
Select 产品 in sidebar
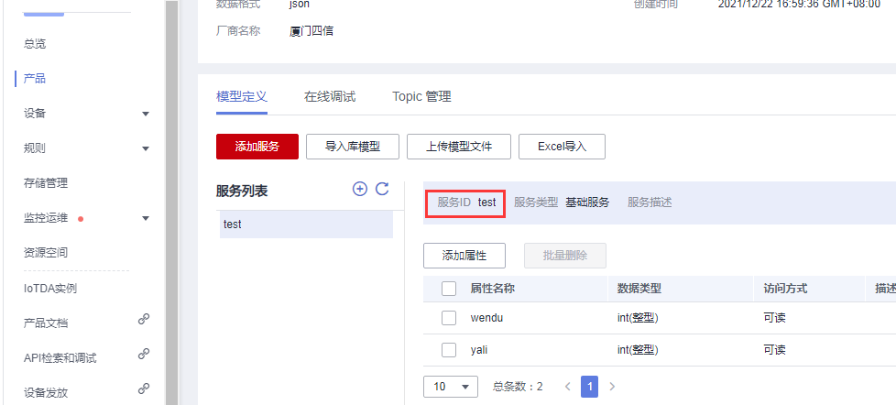click(x=35, y=78)
